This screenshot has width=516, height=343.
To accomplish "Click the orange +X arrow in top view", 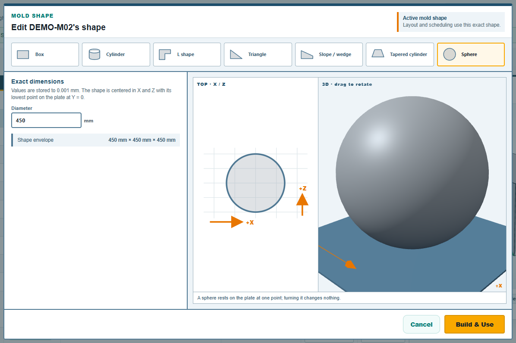I will (227, 222).
